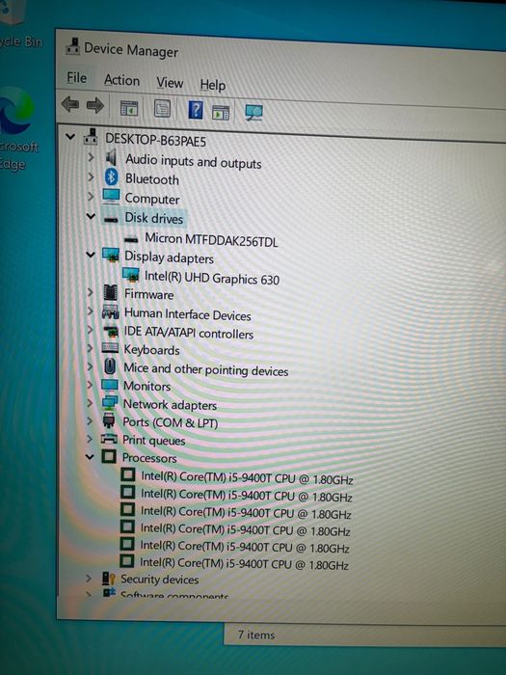Image resolution: width=506 pixels, height=675 pixels.
Task: Collapse the Processors node
Action: 90,456
